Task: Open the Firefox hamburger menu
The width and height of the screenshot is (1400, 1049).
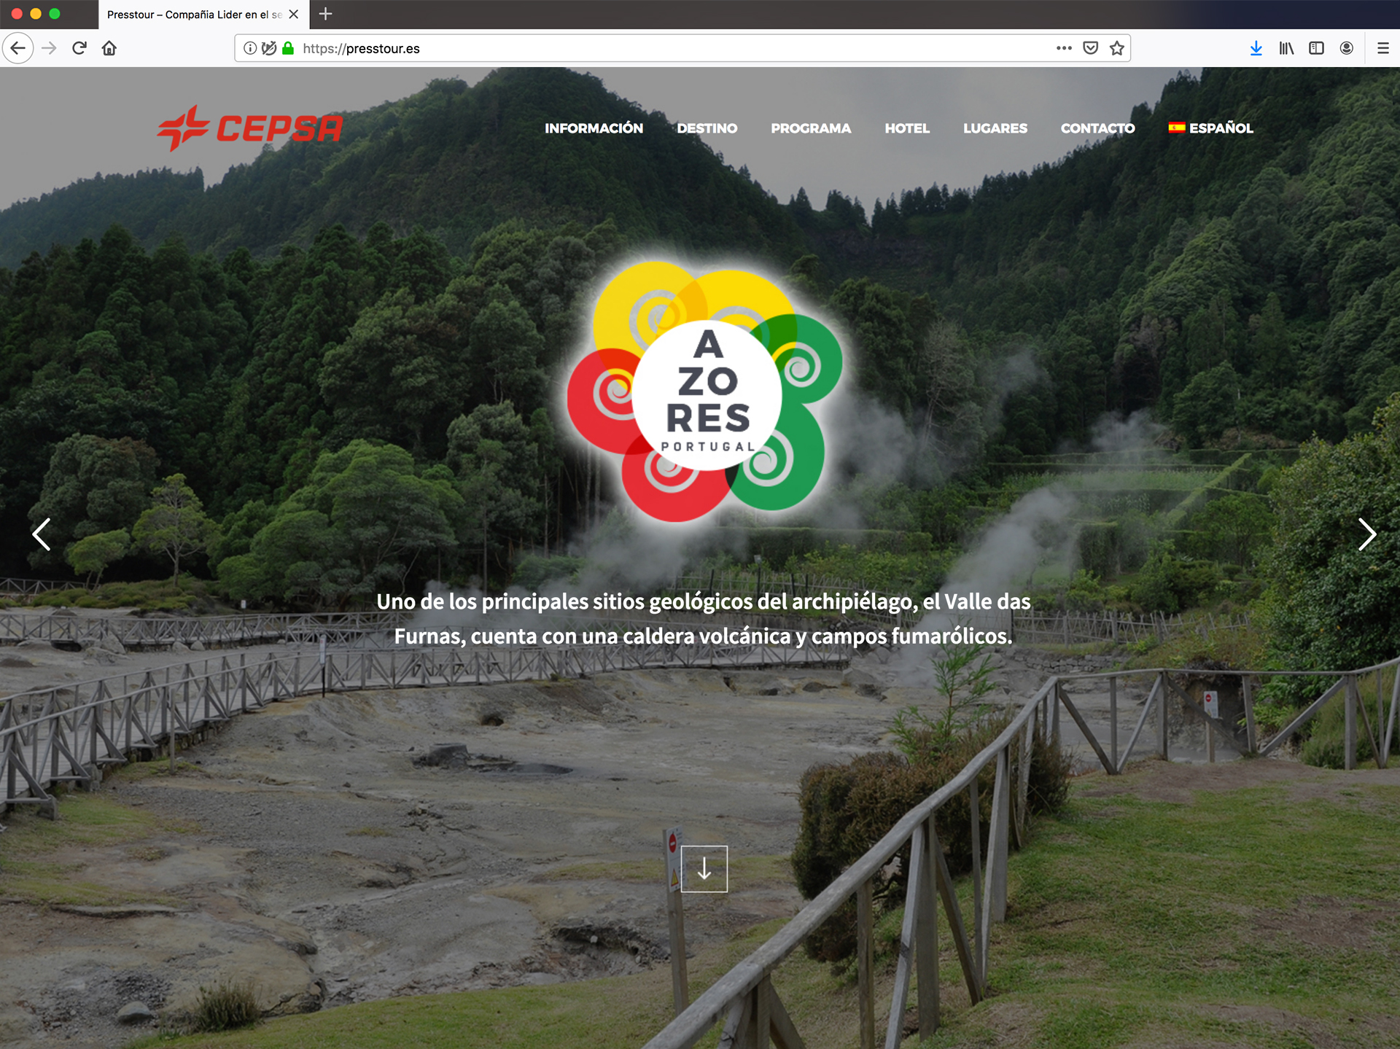Action: 1382,48
